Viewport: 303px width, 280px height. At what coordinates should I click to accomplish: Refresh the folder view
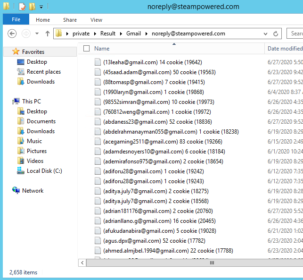coord(276,34)
